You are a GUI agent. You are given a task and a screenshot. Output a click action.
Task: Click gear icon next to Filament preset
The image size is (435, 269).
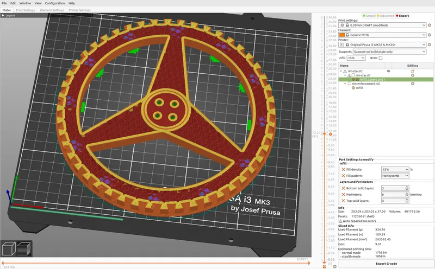[x=430, y=35]
